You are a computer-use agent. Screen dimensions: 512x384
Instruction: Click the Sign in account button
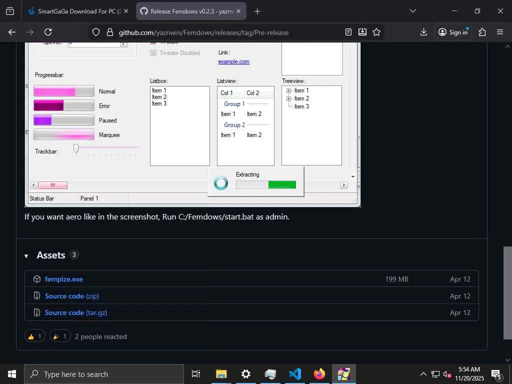click(x=453, y=32)
